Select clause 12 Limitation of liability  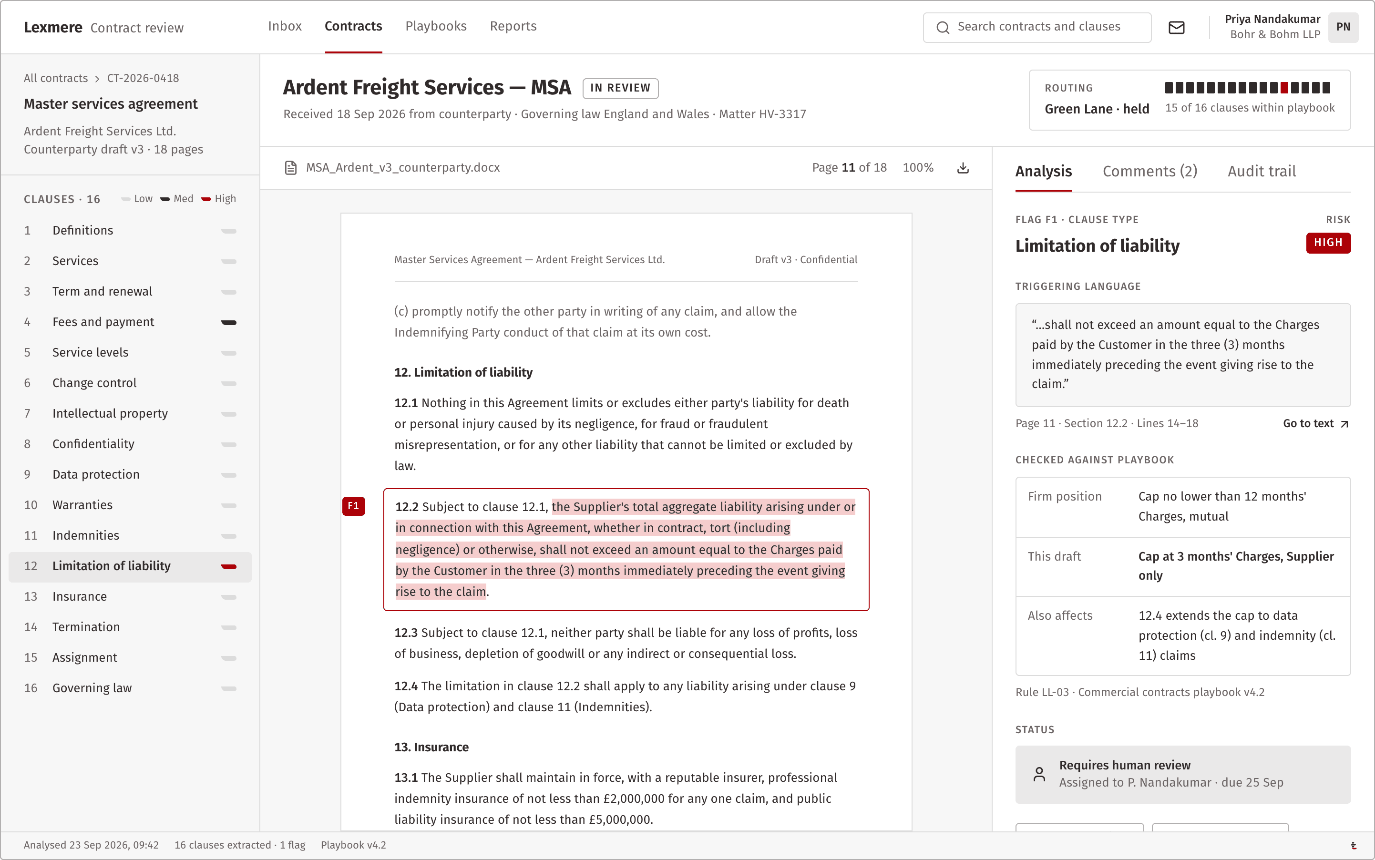130,566
